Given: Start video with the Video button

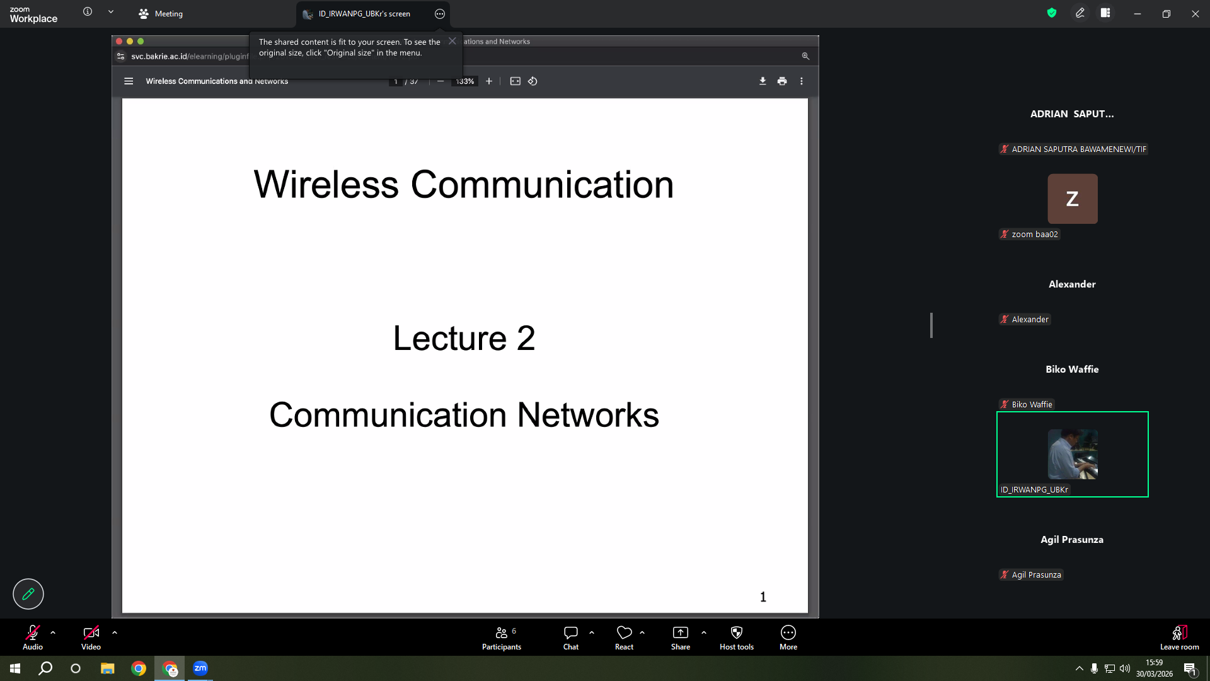Looking at the screenshot, I should [x=91, y=637].
